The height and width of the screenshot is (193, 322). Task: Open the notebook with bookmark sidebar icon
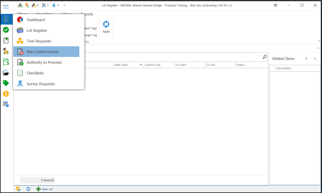(6, 40)
